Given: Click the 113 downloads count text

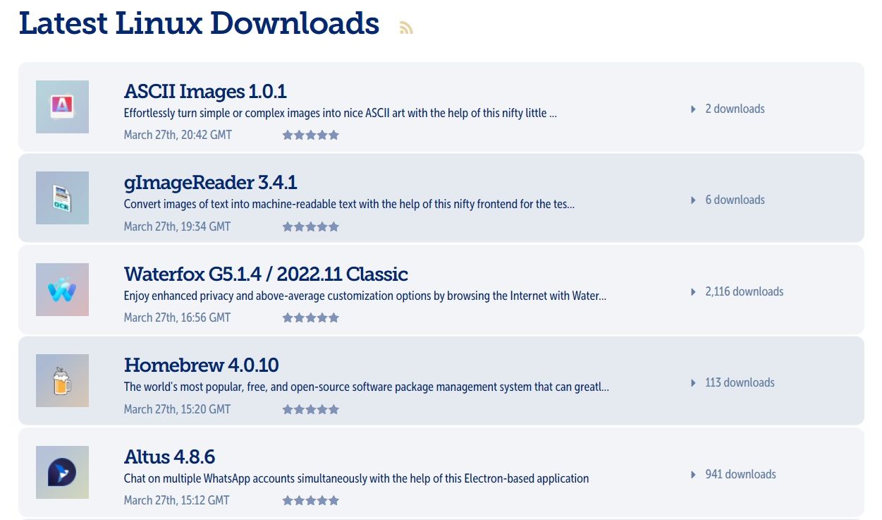Looking at the screenshot, I should (740, 382).
